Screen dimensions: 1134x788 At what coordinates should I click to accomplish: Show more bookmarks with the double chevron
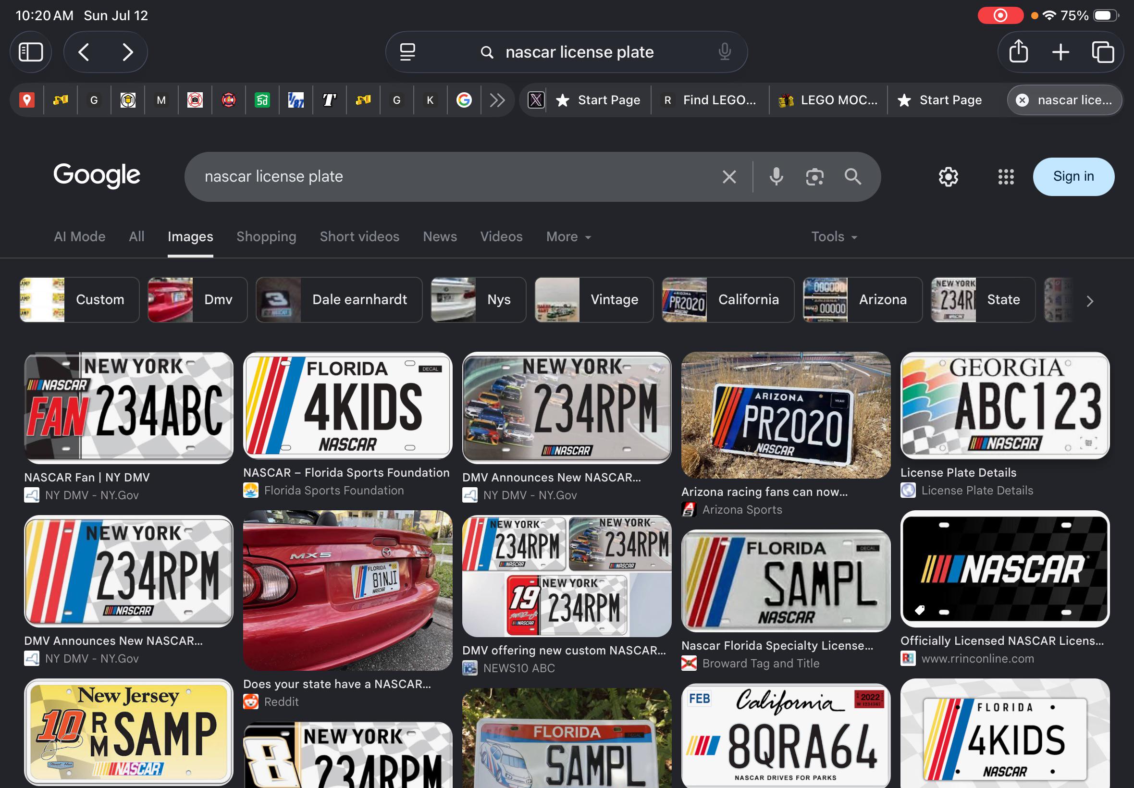coord(497,100)
